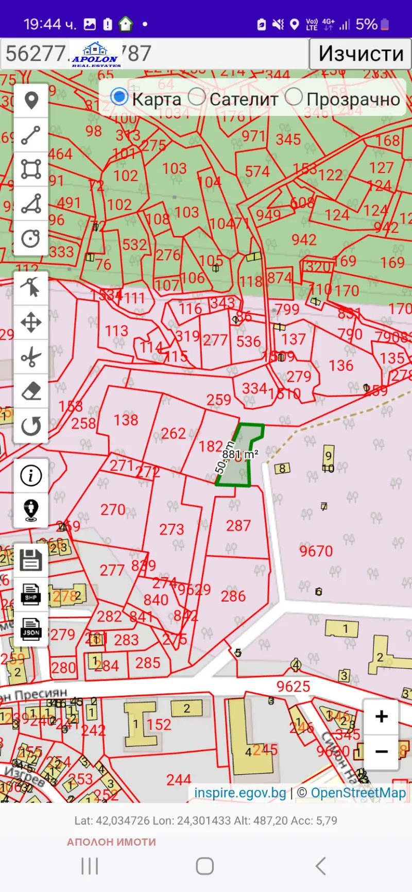
Task: Choose the polygon area drawing tool
Action: tap(31, 169)
